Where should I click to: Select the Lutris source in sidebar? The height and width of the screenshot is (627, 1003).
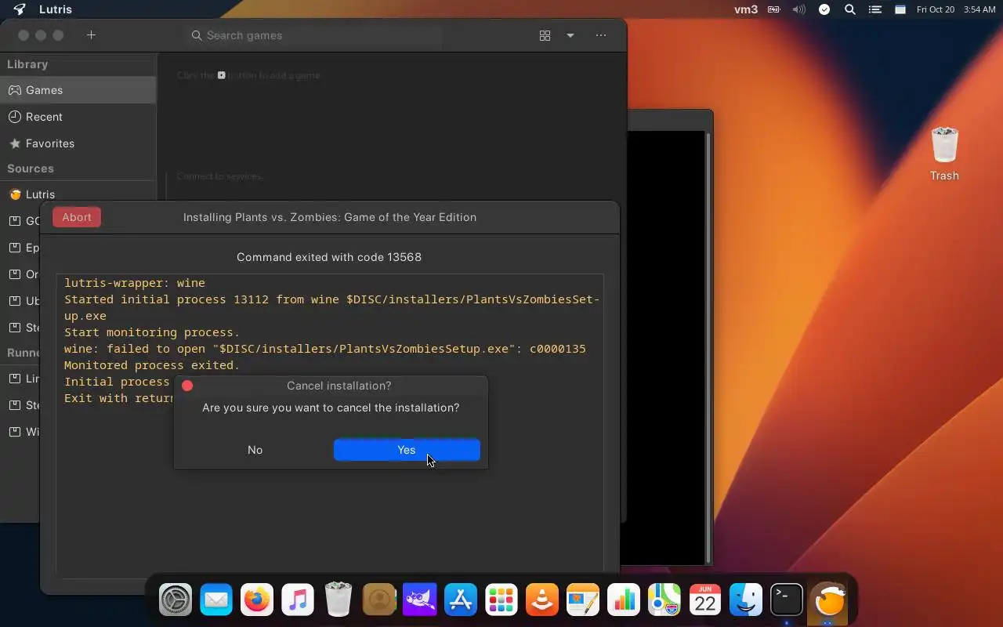pos(78,194)
